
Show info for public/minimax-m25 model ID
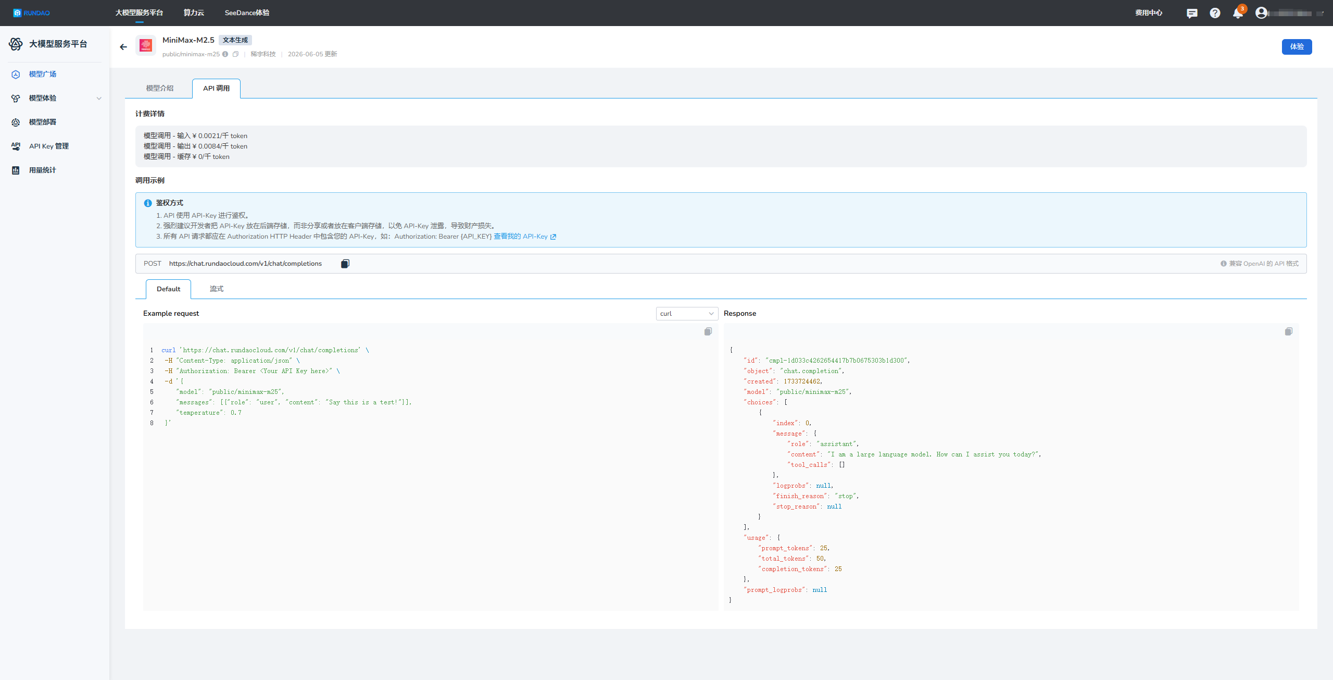(x=225, y=54)
